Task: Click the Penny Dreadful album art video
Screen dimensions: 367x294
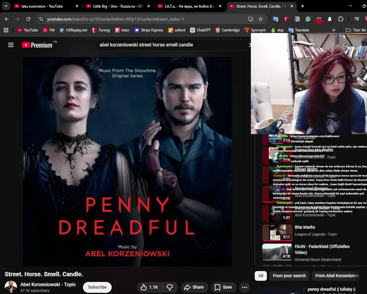Action: [x=127, y=161]
